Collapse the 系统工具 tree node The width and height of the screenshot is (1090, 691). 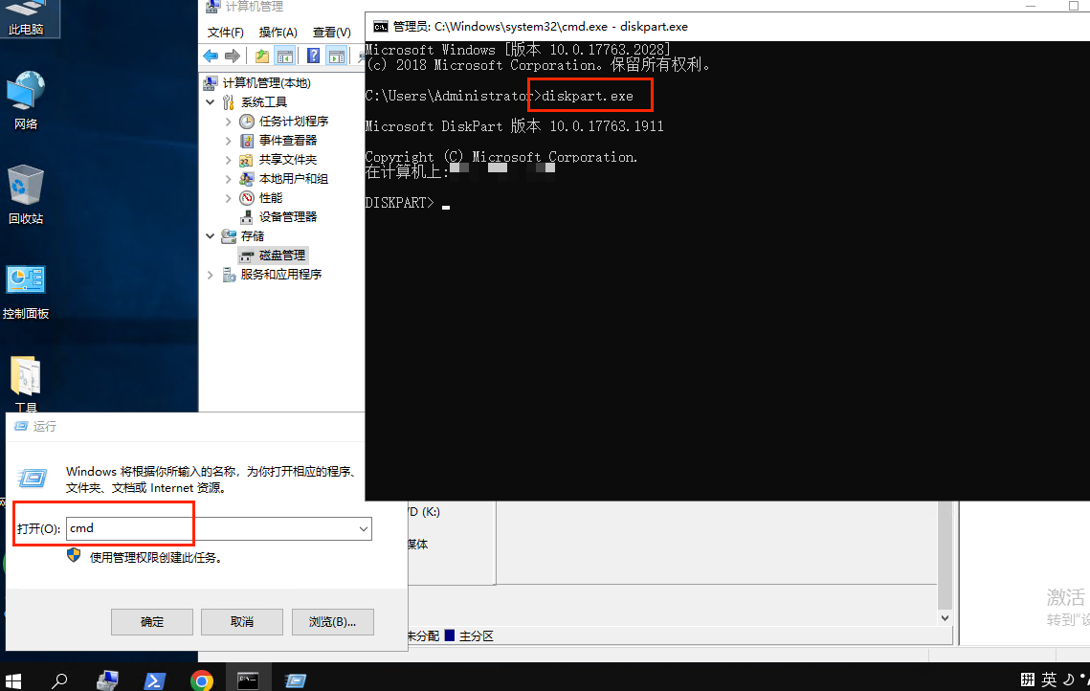(211, 102)
